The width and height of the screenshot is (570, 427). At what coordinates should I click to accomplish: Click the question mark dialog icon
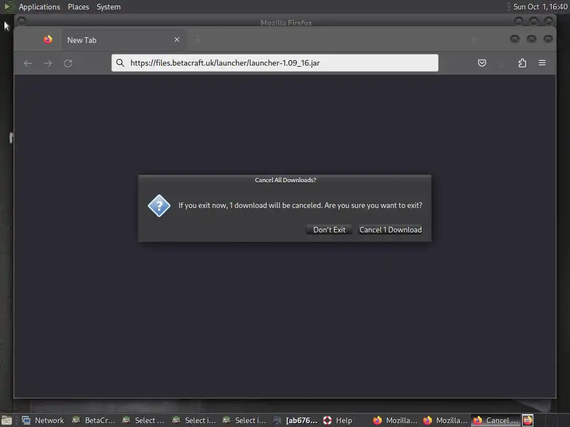point(159,206)
